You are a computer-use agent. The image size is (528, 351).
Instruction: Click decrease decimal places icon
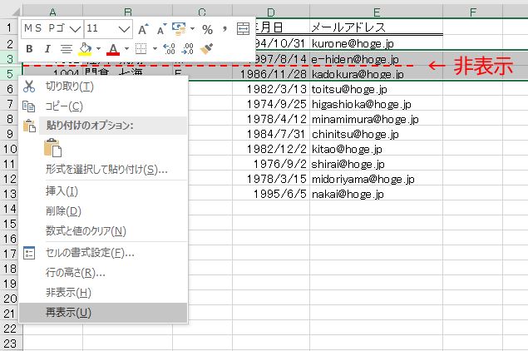tap(187, 49)
